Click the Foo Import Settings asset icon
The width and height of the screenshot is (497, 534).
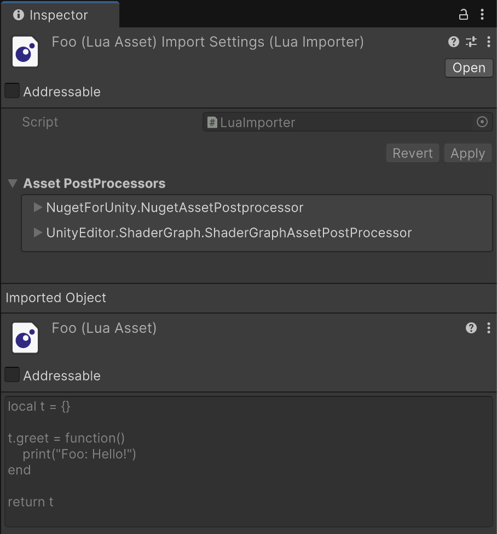tap(25, 52)
